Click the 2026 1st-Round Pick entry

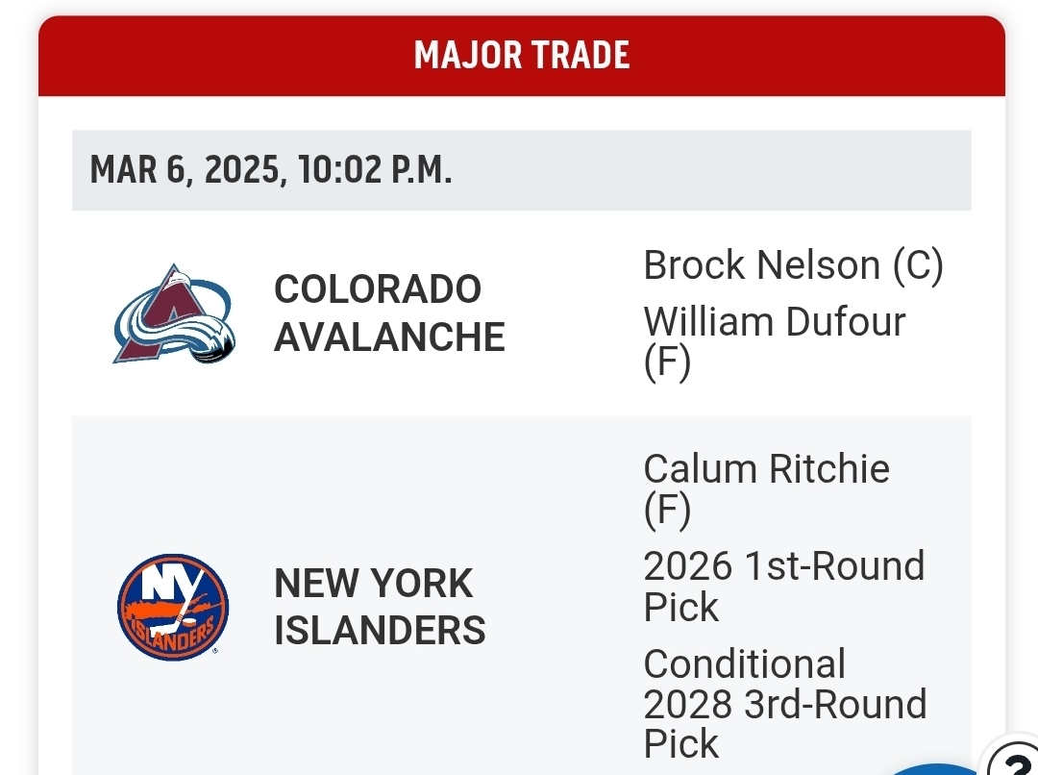[x=783, y=586]
